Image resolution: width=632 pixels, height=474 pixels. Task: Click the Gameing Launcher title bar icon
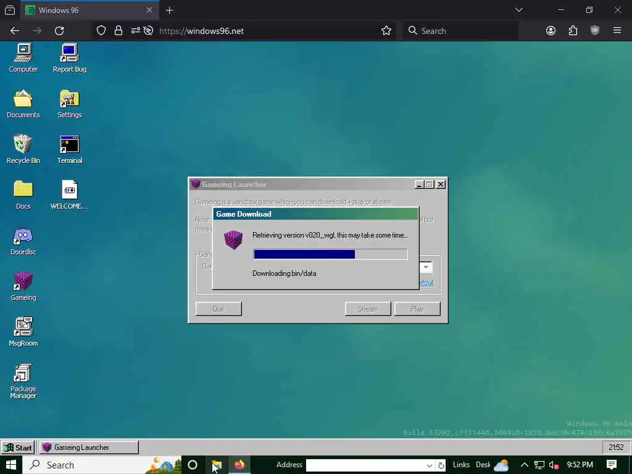pyautogui.click(x=196, y=184)
